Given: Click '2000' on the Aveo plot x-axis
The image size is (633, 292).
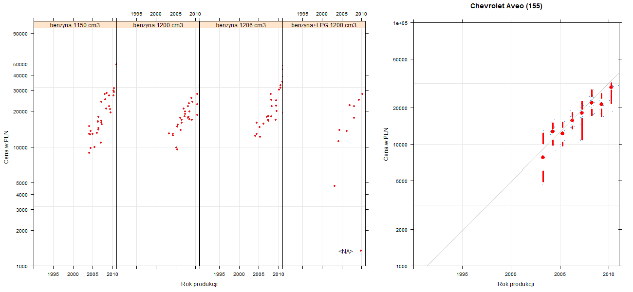Looking at the screenshot, I should coord(511,274).
